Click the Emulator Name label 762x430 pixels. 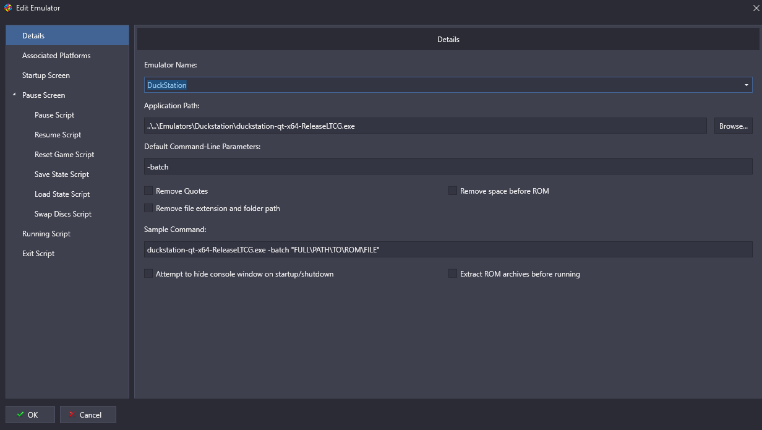pyautogui.click(x=171, y=65)
